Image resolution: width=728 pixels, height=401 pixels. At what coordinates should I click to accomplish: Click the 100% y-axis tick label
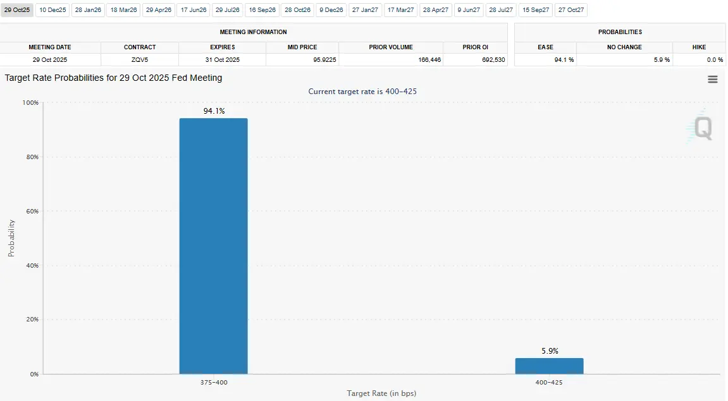(30, 102)
